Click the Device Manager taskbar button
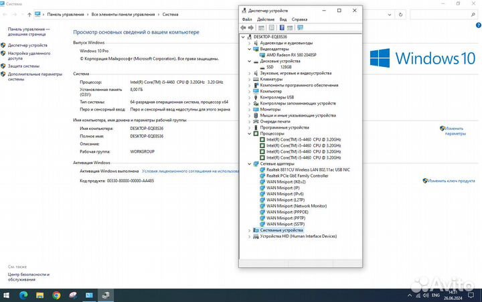 coord(106,295)
